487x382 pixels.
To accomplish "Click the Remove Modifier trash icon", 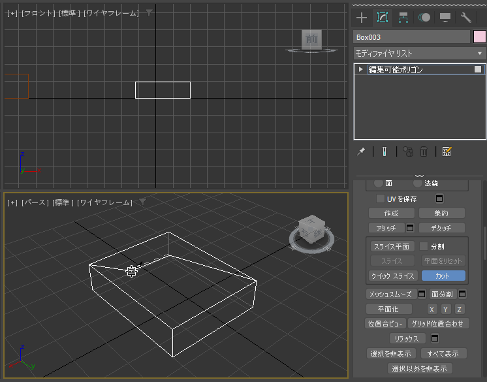I will (424, 151).
